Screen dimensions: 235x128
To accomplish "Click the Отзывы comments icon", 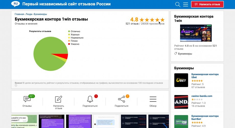I will [x=27, y=99].
